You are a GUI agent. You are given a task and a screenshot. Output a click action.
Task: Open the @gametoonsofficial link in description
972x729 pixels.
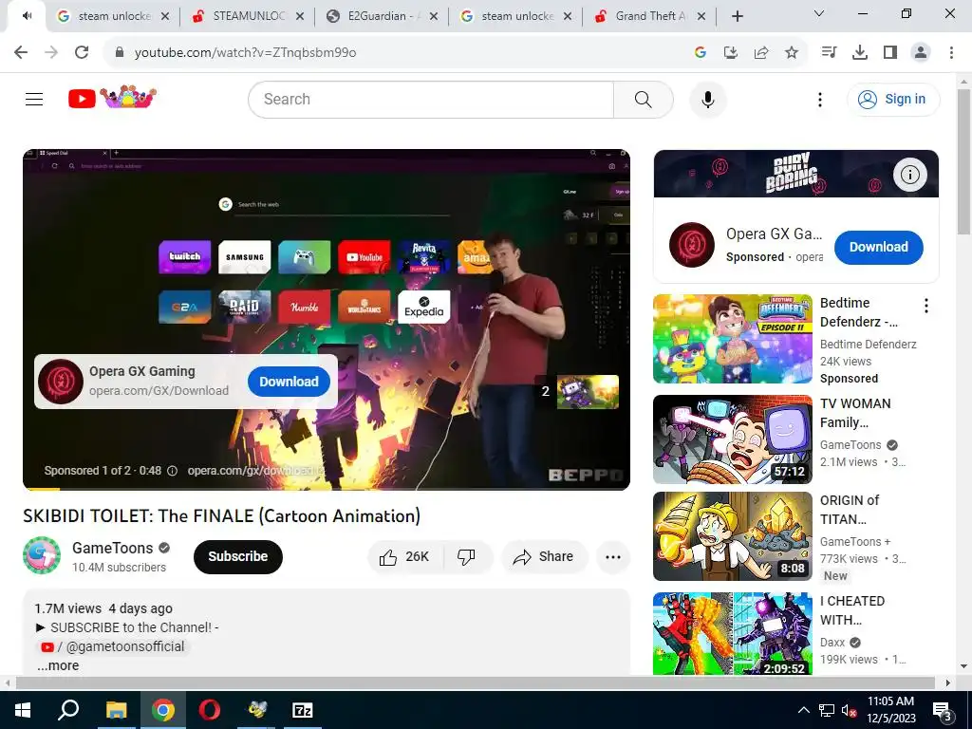pyautogui.click(x=113, y=646)
